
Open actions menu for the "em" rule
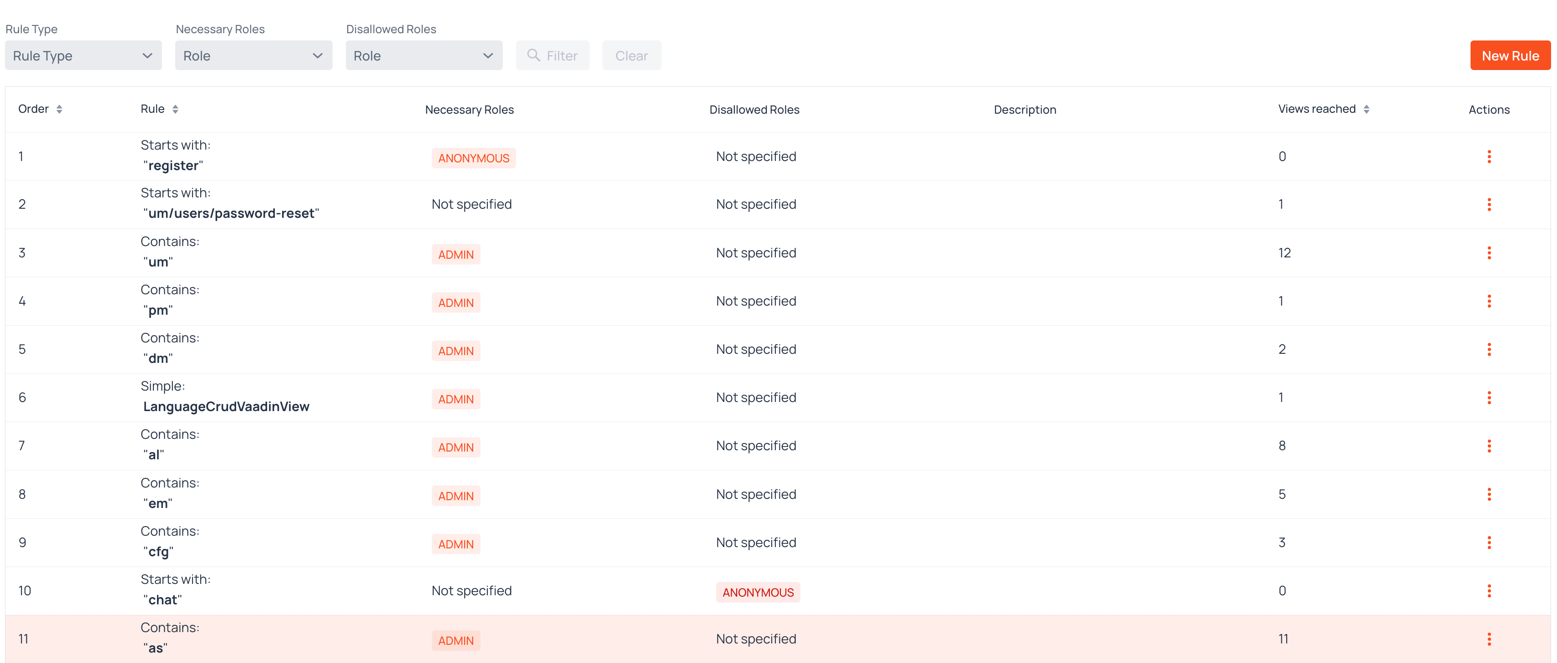click(1489, 495)
